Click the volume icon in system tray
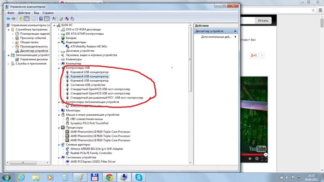Screen dimensions: 324x182 point(287,178)
